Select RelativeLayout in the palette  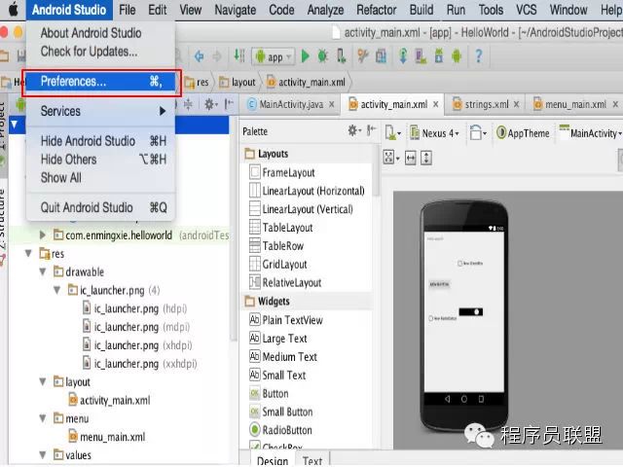coord(285,282)
